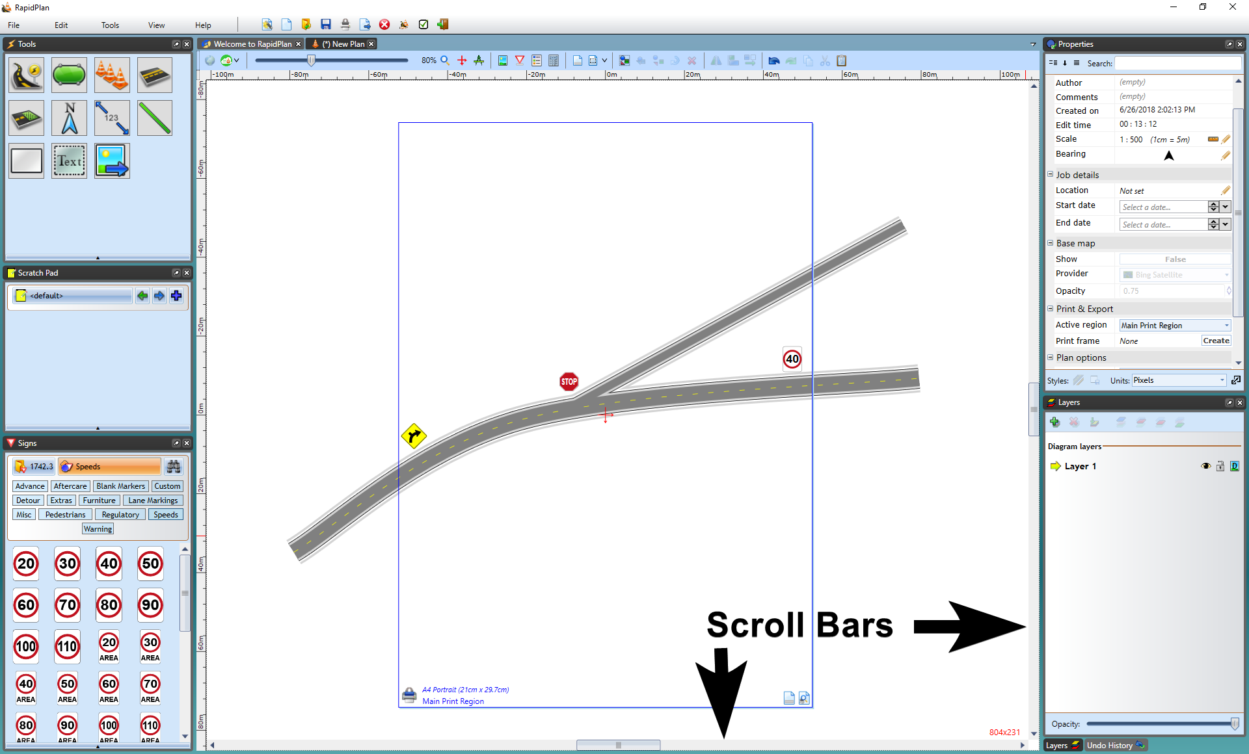This screenshot has height=754, width=1249.
Task: Toggle Layer 1 visibility eye icon
Action: click(x=1205, y=465)
